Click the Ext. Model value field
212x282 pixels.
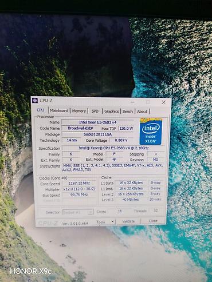(114, 160)
